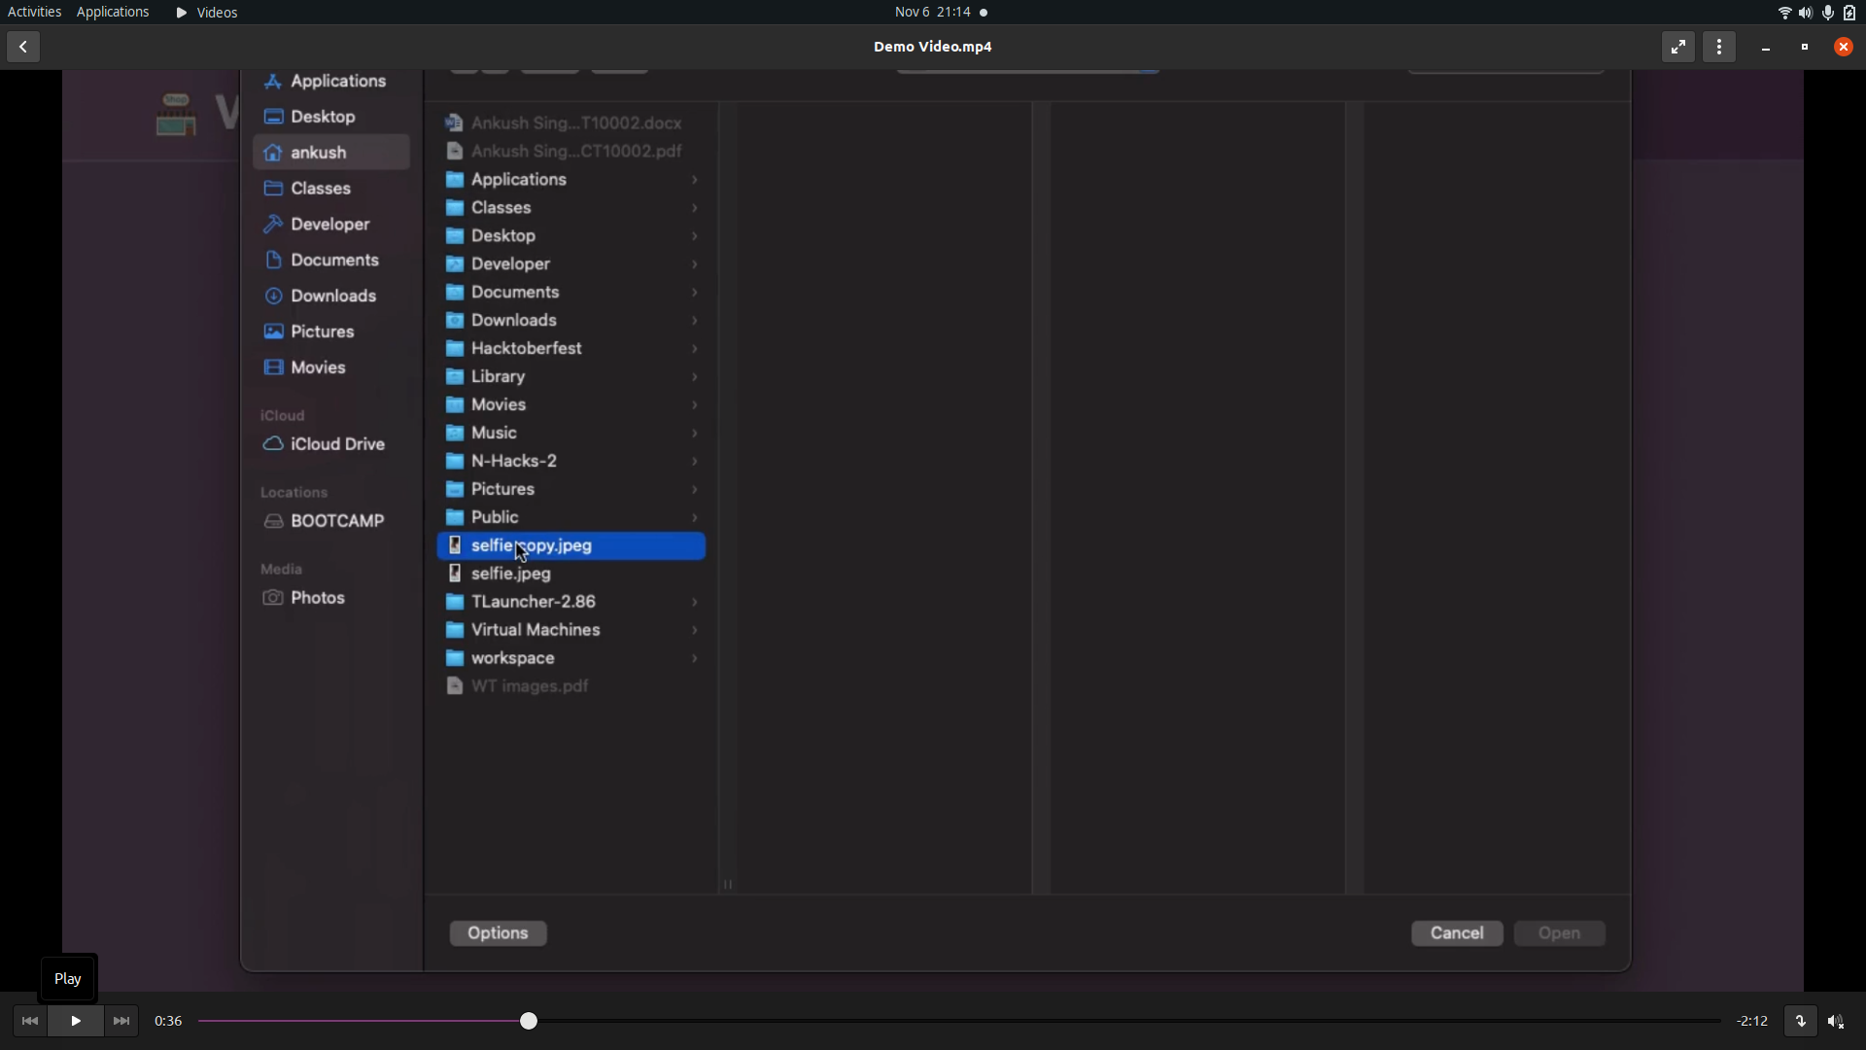Skip to the previous video track
Image resolution: width=1866 pixels, height=1050 pixels.
tap(29, 1022)
